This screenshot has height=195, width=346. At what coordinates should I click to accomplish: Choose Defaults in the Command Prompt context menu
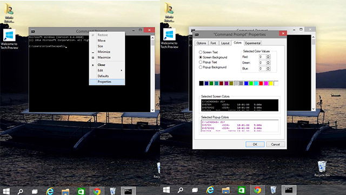tap(107, 76)
